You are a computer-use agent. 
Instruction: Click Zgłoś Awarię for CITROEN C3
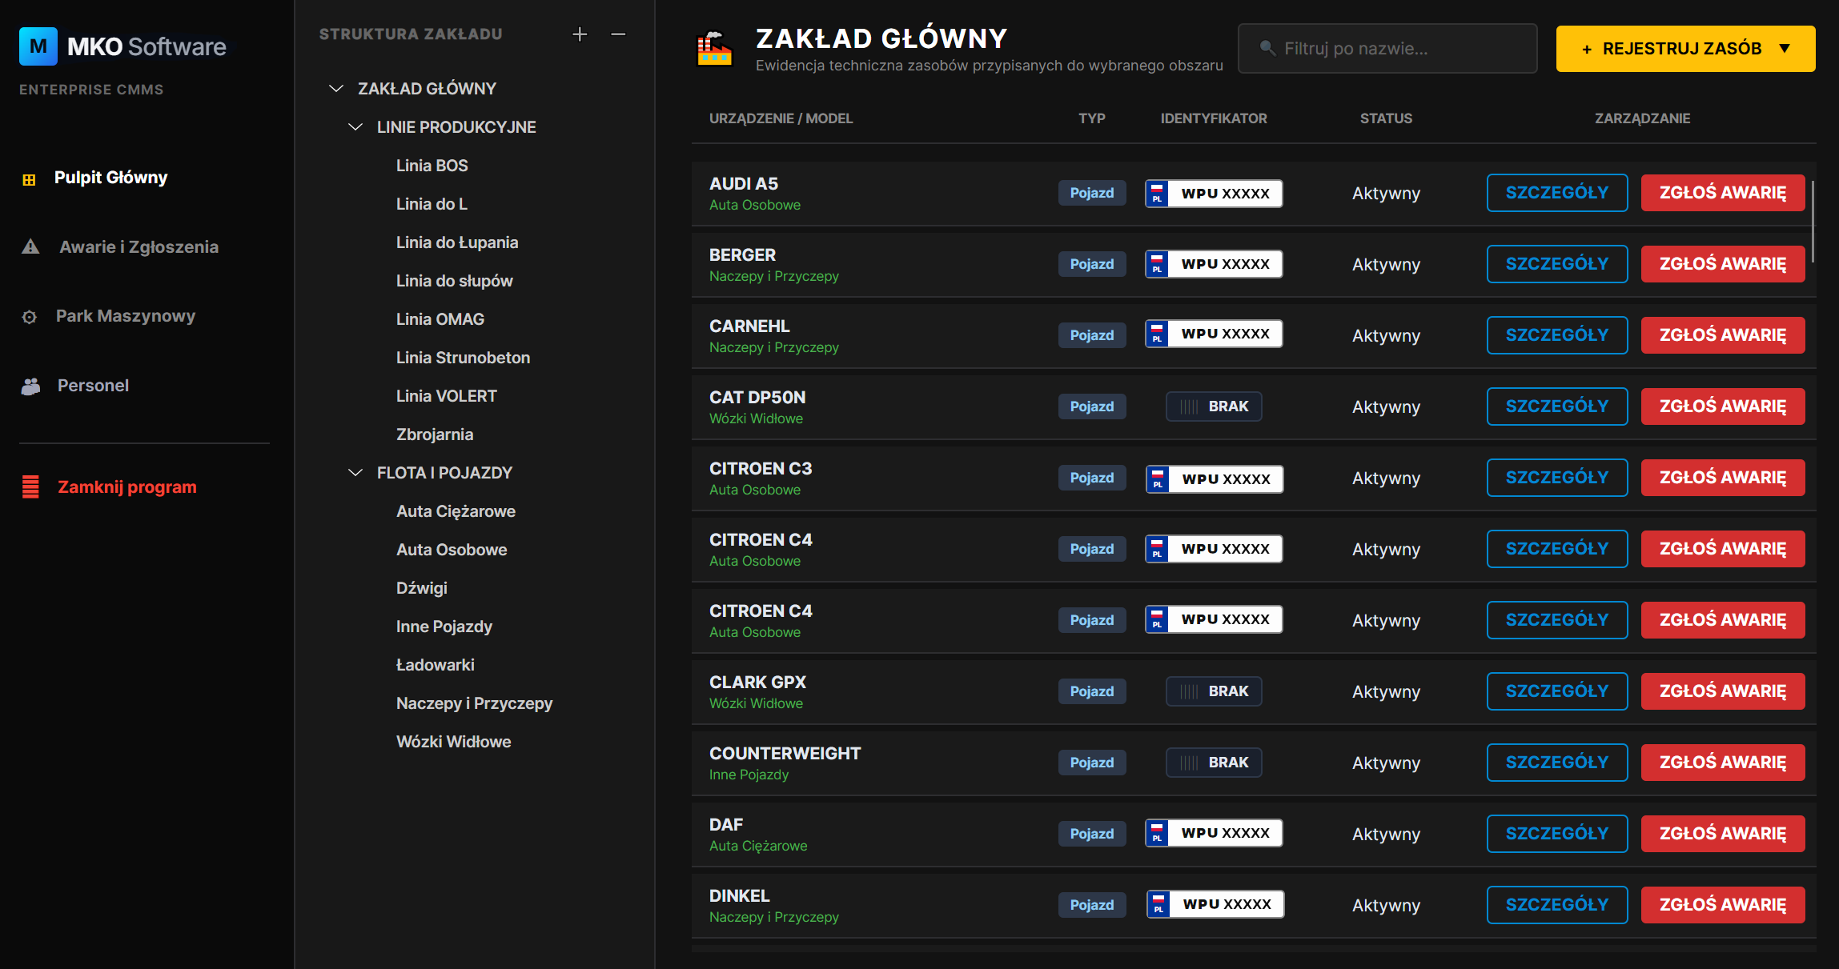coord(1723,478)
